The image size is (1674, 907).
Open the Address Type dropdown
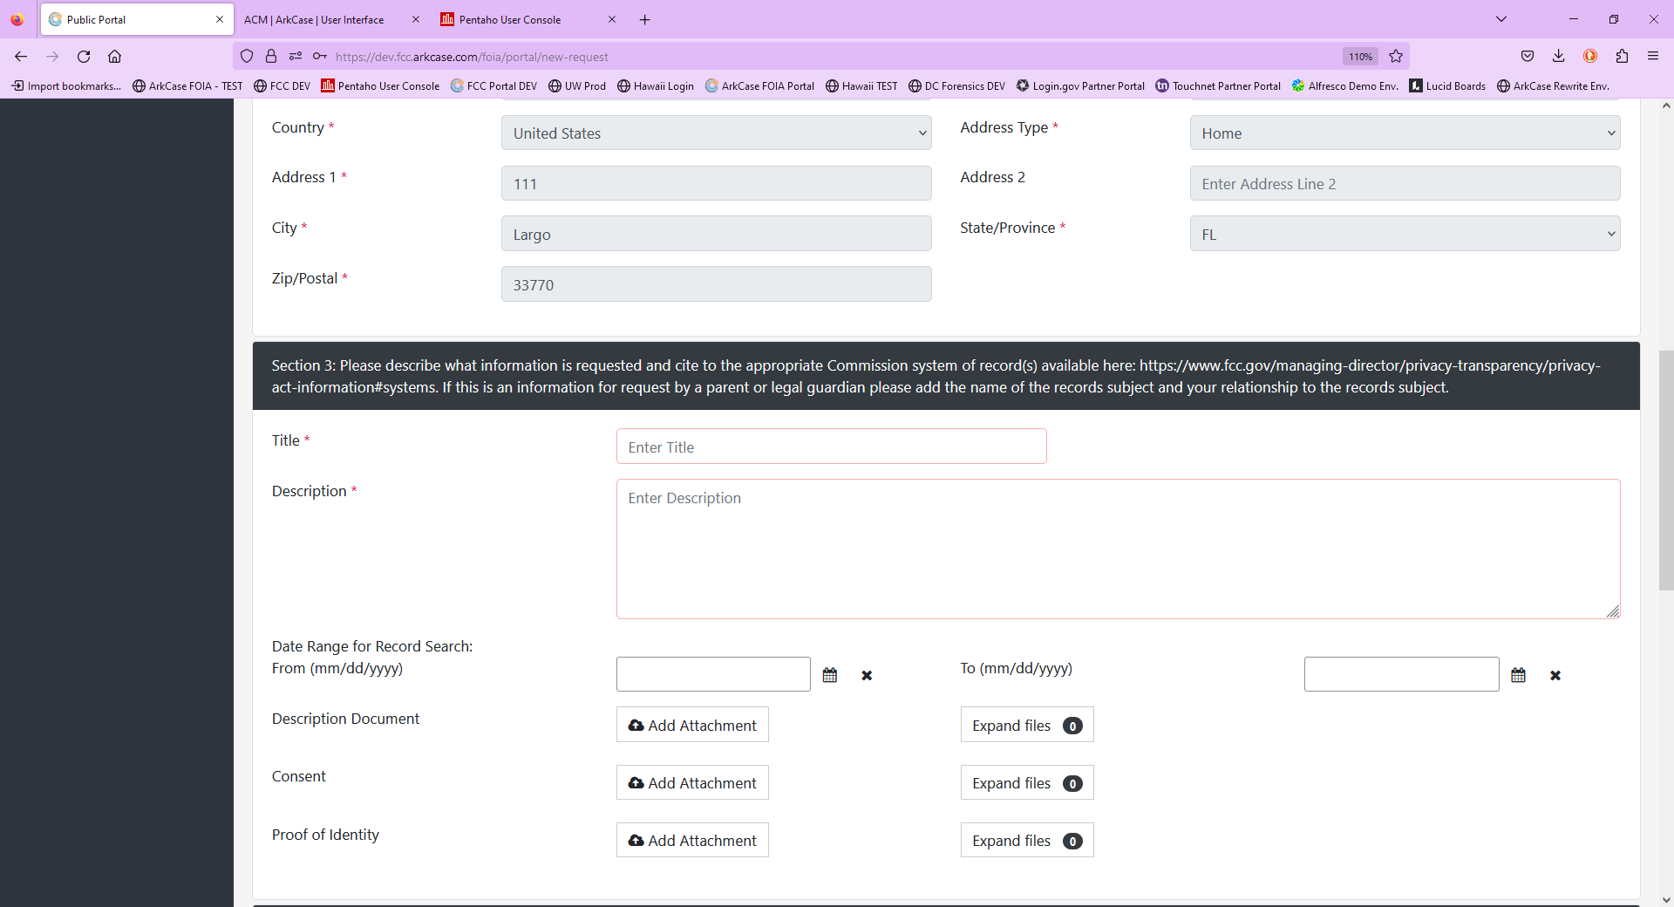[x=1405, y=133]
